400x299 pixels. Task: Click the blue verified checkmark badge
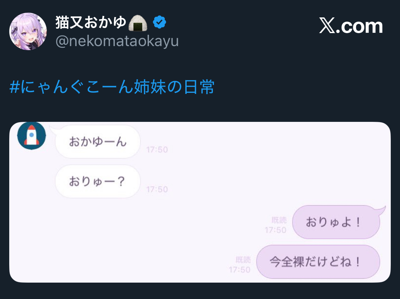click(159, 22)
